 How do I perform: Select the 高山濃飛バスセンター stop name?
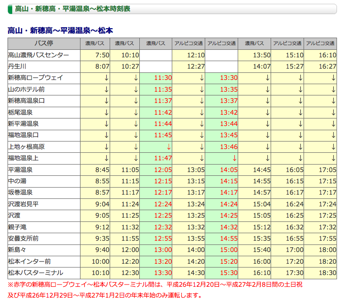point(39,55)
